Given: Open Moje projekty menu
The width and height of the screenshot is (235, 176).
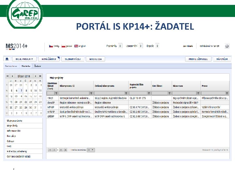Looking at the screenshot, I should 24,59.
